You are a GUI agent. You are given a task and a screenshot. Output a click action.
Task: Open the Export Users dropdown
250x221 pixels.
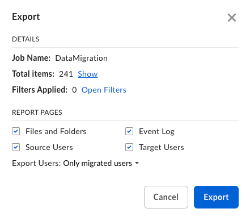click(101, 163)
